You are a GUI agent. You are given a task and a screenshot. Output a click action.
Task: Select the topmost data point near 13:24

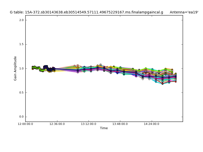100,65
